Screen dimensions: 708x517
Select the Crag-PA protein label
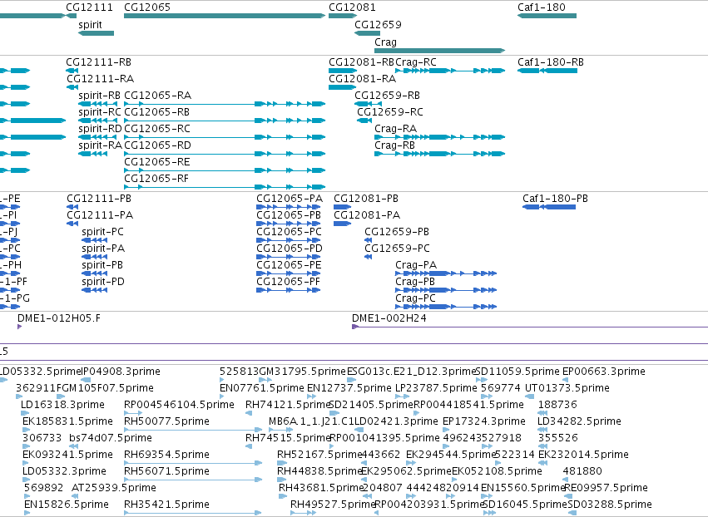(416, 265)
